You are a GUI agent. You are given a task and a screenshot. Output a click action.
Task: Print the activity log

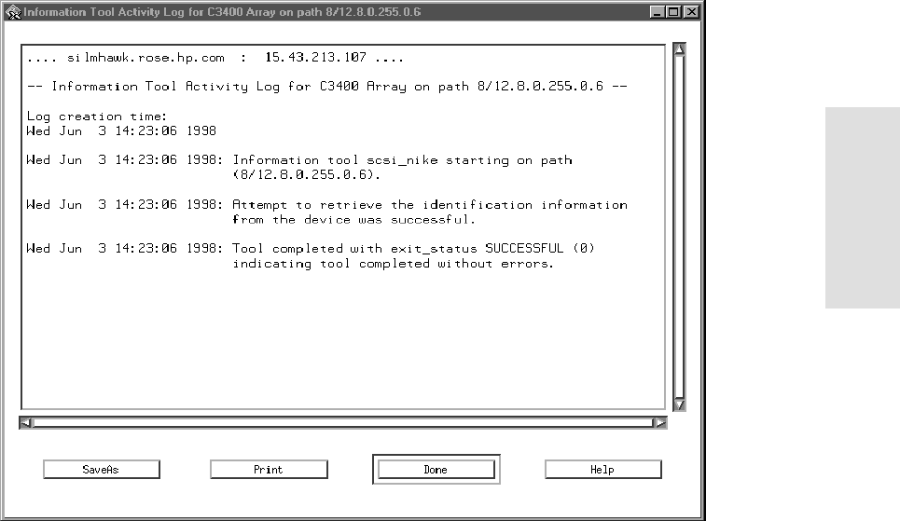pos(269,470)
